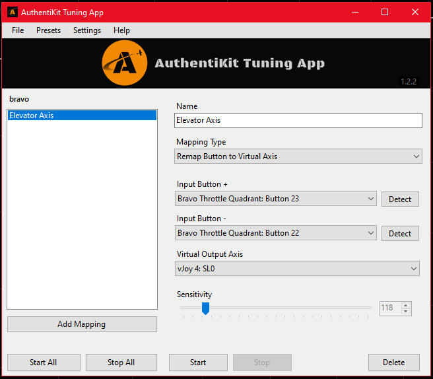Click the Start button
This screenshot has height=379, width=433.
pyautogui.click(x=198, y=362)
